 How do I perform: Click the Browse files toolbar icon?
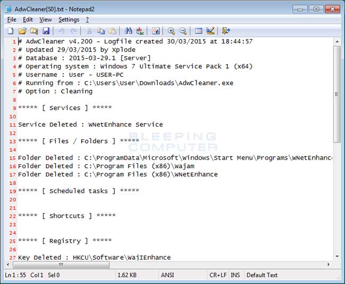pyautogui.click(x=34, y=31)
